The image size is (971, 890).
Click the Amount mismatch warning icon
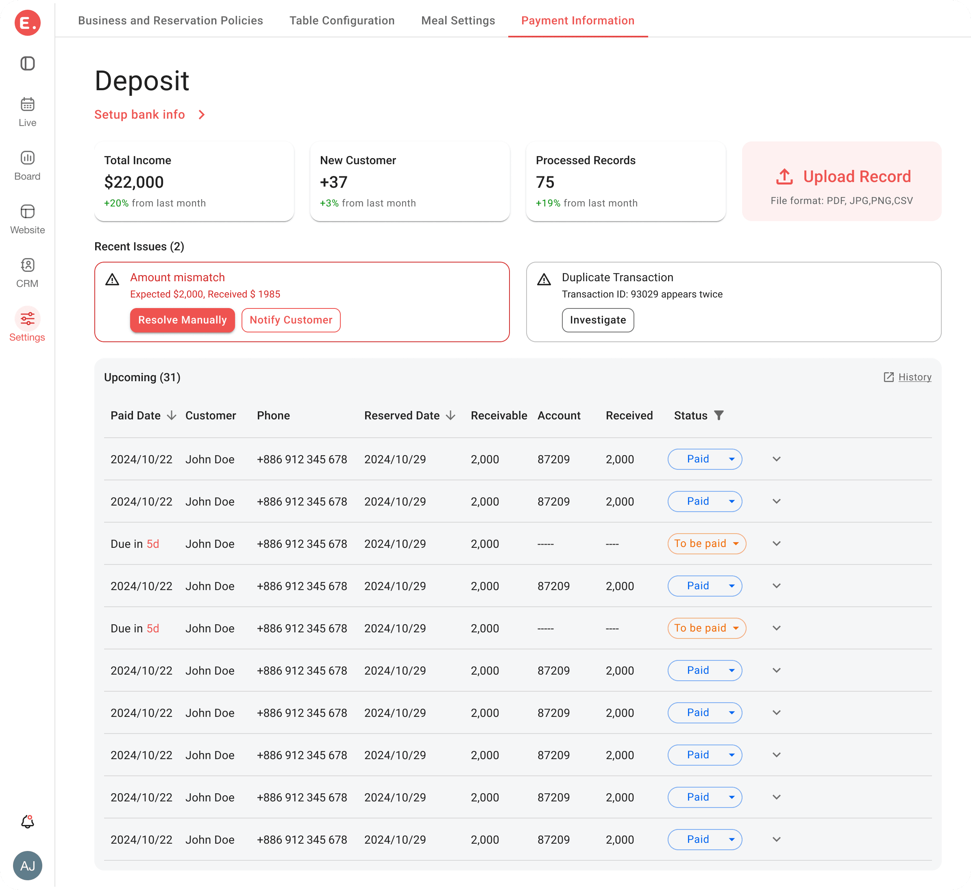pos(112,280)
